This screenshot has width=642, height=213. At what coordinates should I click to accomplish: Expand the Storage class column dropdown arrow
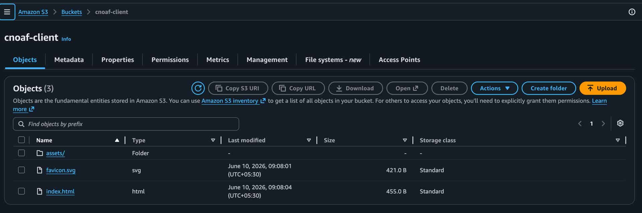click(618, 140)
